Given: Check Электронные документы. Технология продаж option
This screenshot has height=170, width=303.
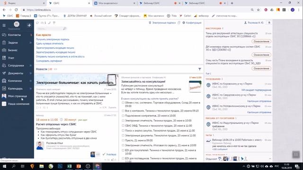Looking at the screenshot, I should click(123, 136).
